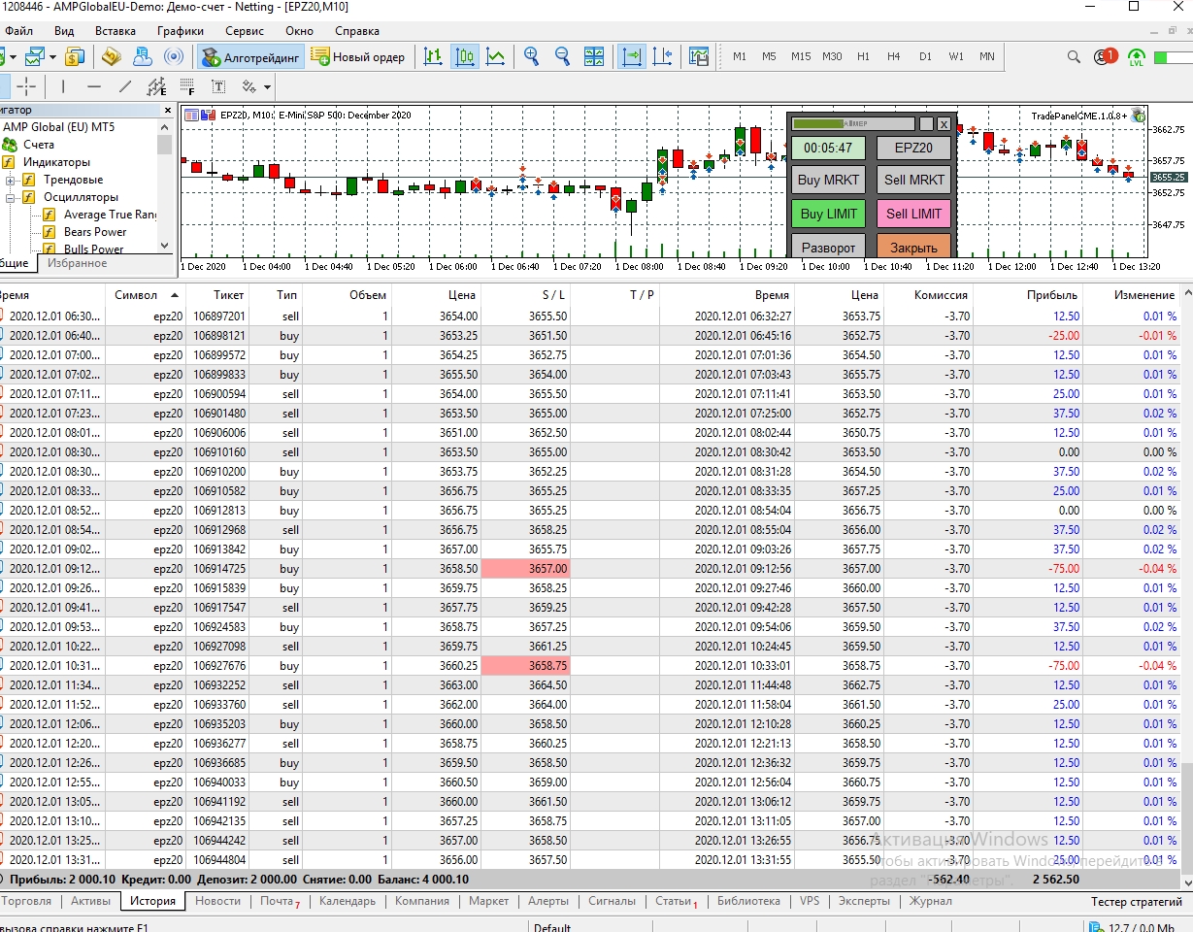This screenshot has height=932, width=1193.
Task: Open the search magnifier icon
Action: click(1074, 57)
